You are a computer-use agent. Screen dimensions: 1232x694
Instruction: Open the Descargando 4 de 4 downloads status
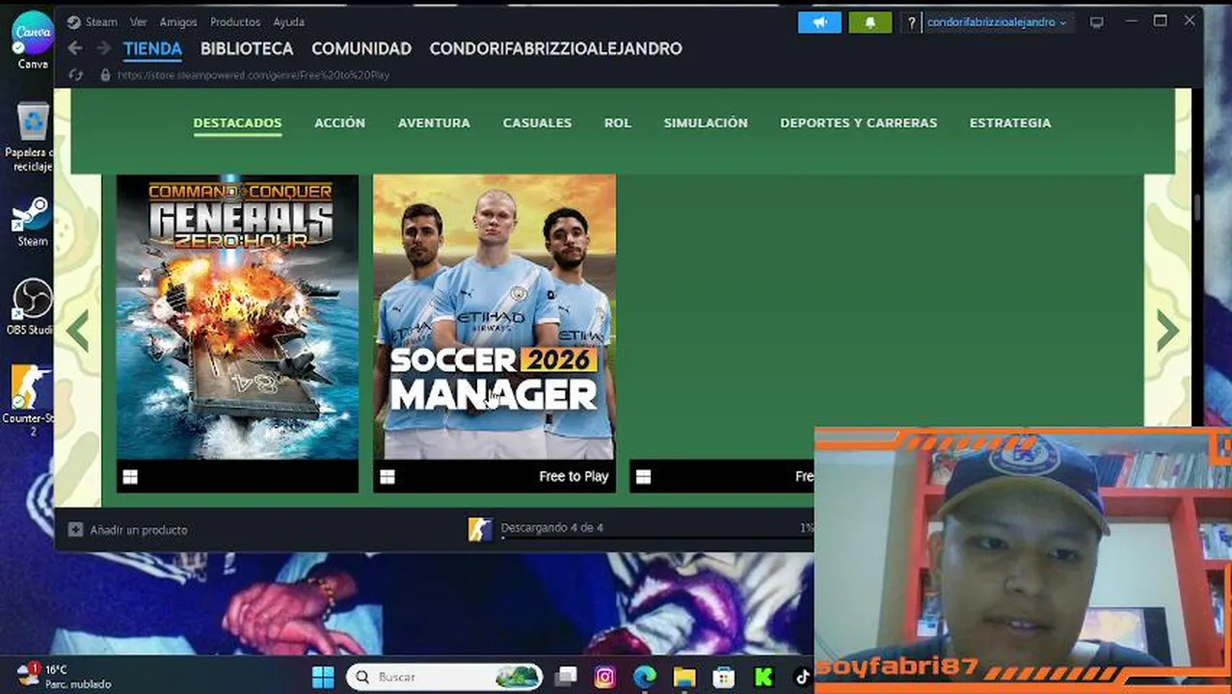[552, 527]
